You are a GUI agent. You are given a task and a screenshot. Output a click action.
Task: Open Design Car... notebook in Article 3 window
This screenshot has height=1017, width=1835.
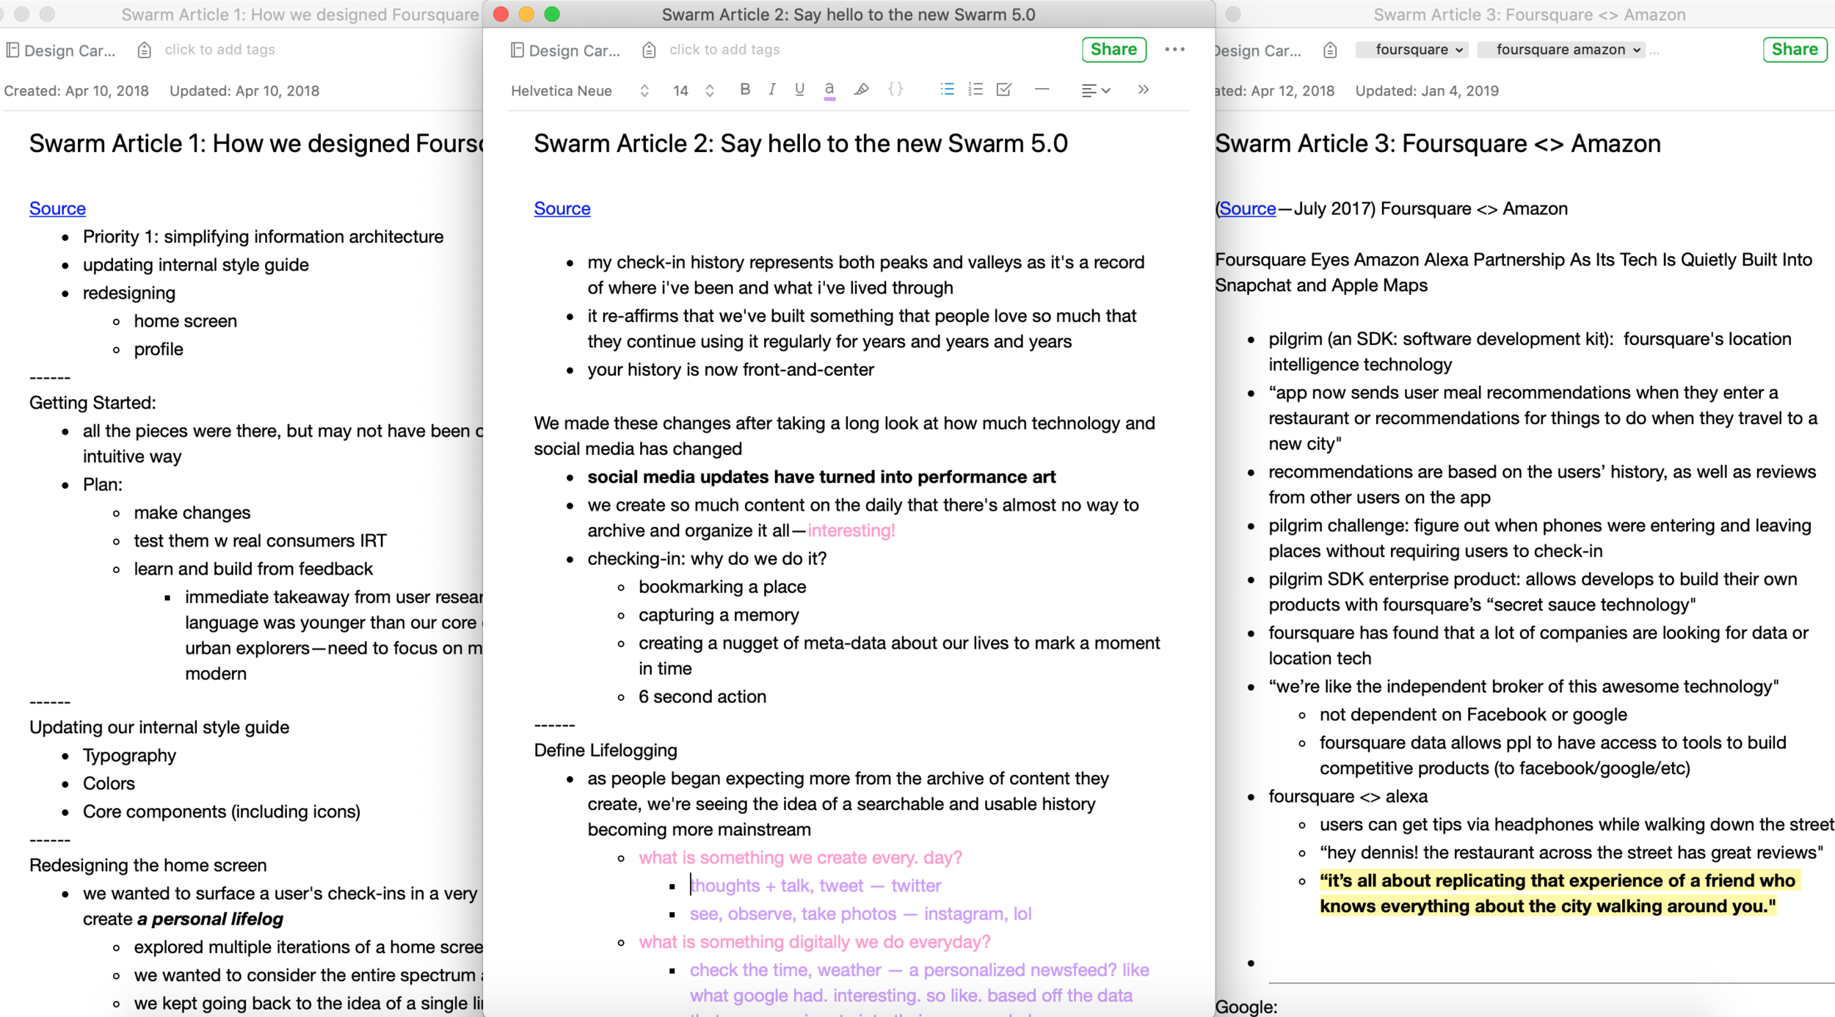[x=1258, y=51]
